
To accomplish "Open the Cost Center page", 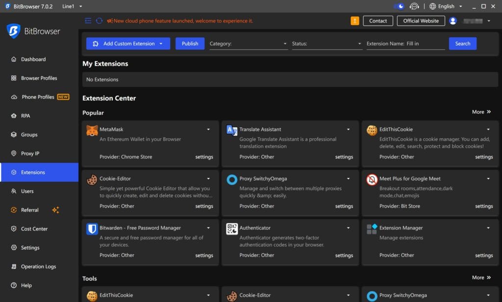I will [39, 228].
